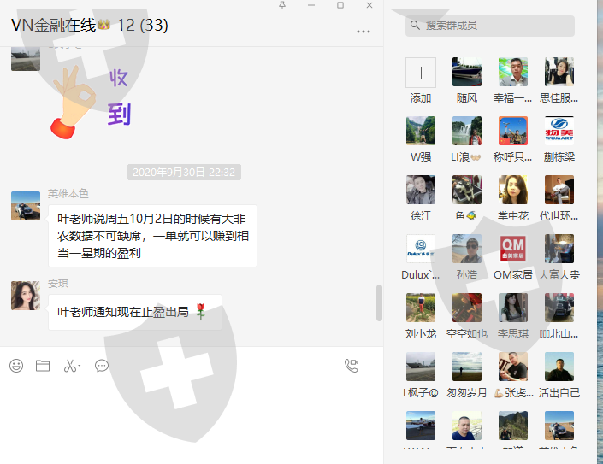The image size is (603, 464).
Task: Open member 幸福一... avatar
Action: [513, 72]
